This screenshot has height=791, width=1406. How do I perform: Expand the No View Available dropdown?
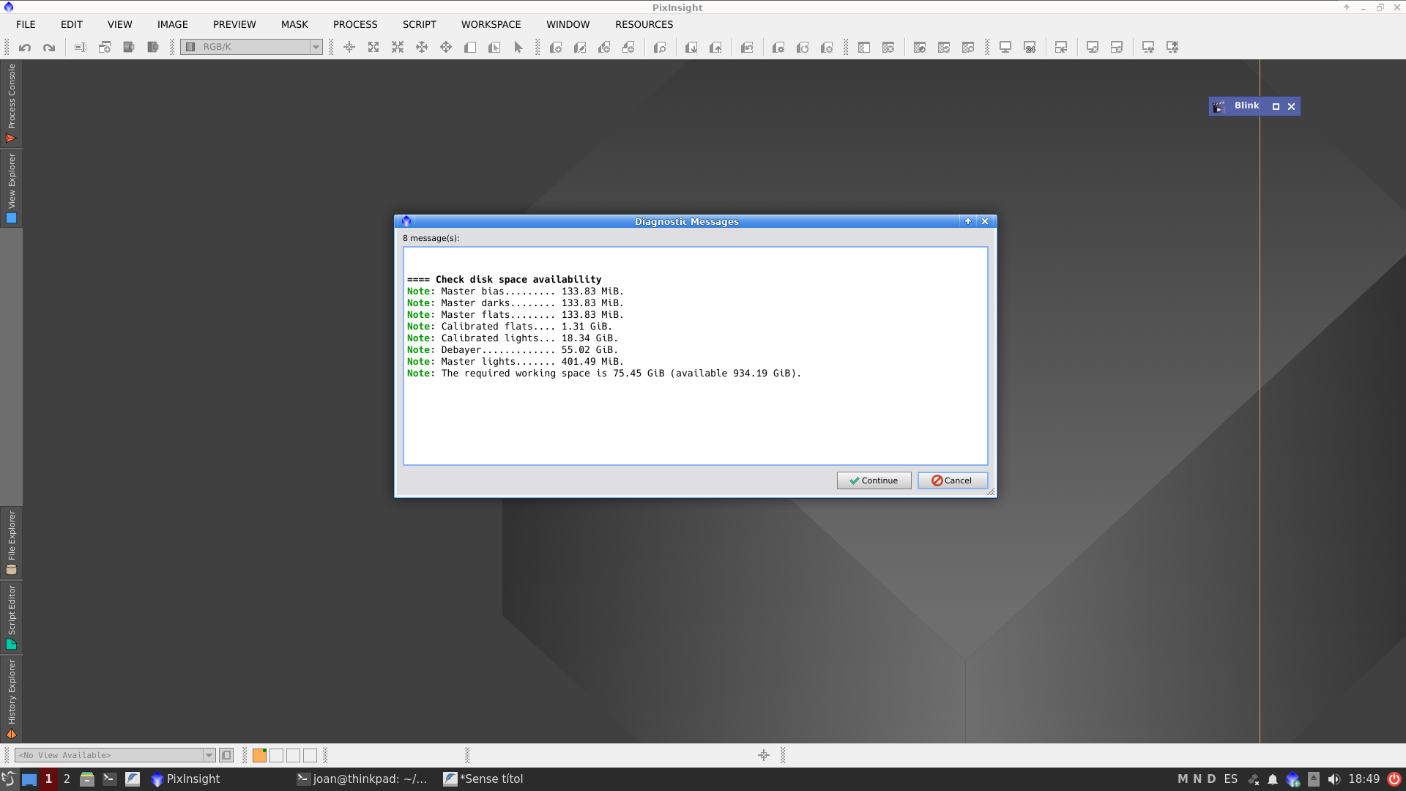[209, 755]
